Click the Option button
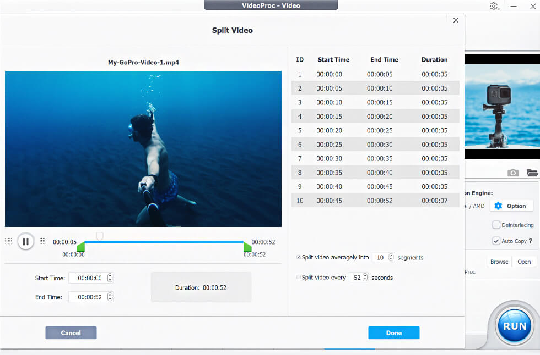 point(512,206)
